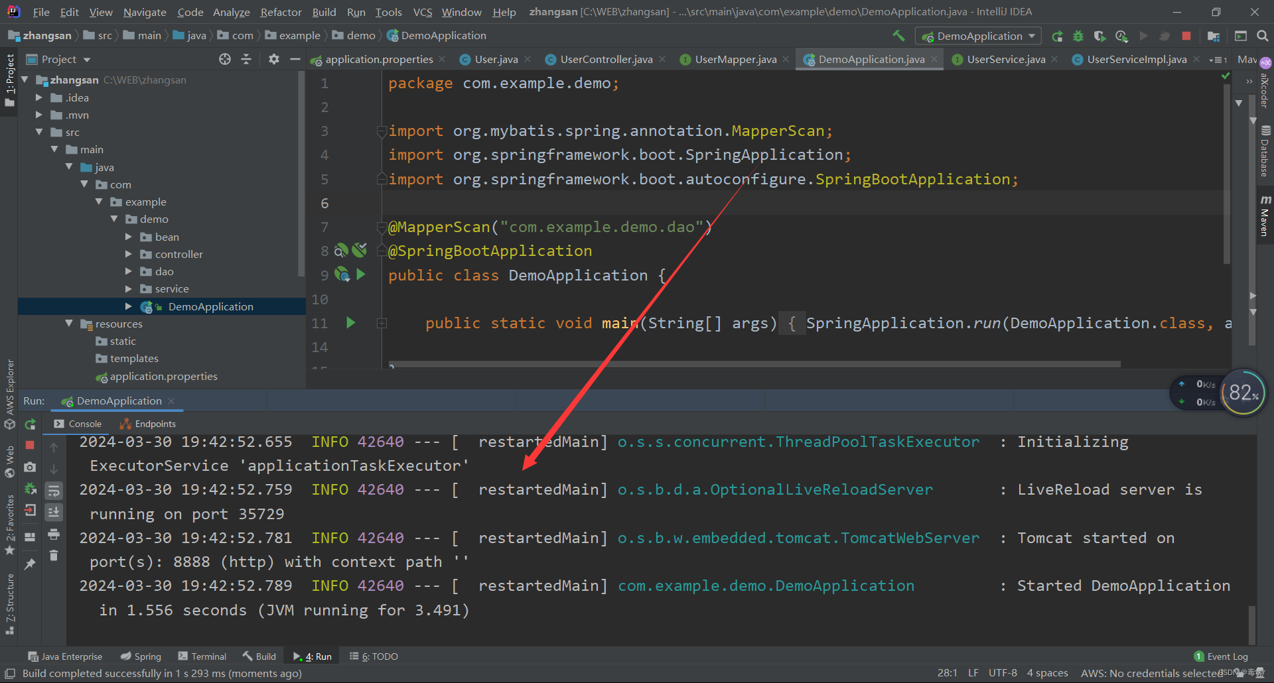
Task: Attach debugger to process icon
Action: click(x=30, y=489)
